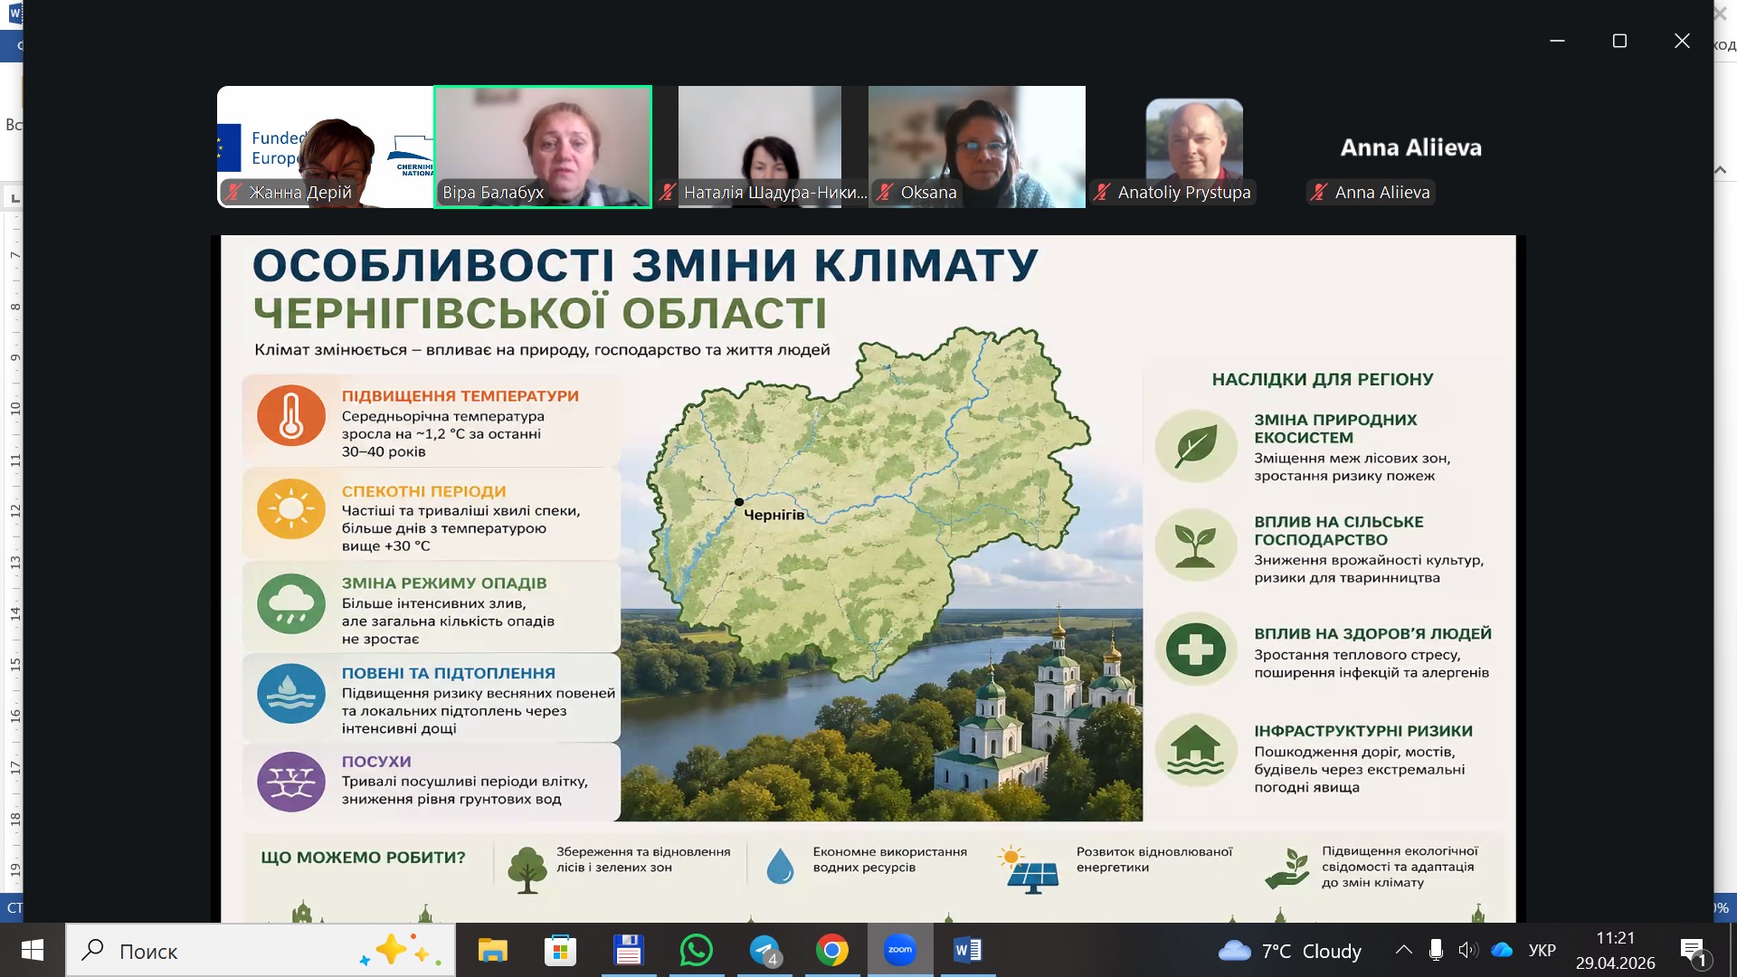Switch to Google Chrome

(x=831, y=951)
